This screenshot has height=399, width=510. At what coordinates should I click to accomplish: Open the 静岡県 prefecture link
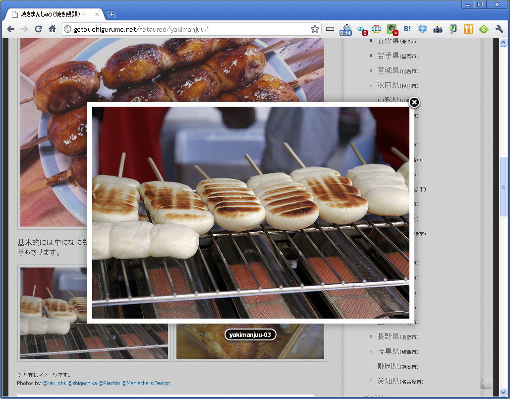pyautogui.click(x=388, y=366)
